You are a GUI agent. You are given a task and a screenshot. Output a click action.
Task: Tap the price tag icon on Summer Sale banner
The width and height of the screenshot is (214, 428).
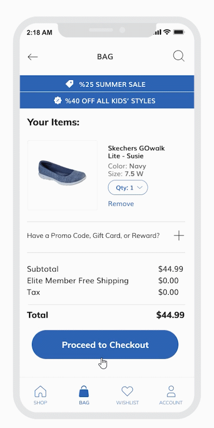pos(69,84)
